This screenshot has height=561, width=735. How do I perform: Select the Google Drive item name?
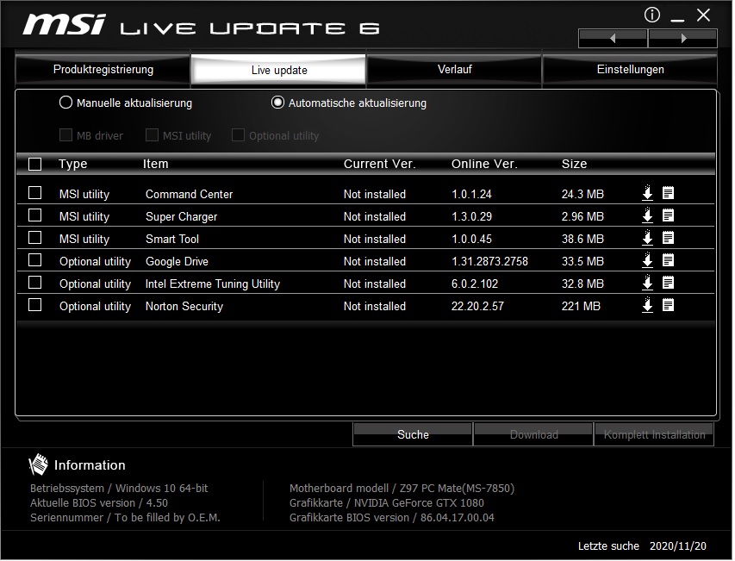click(178, 261)
